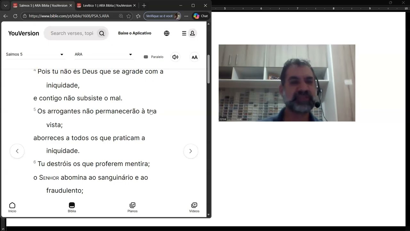Click the scrollbar down arrow
The width and height of the screenshot is (410, 231).
[209, 215]
